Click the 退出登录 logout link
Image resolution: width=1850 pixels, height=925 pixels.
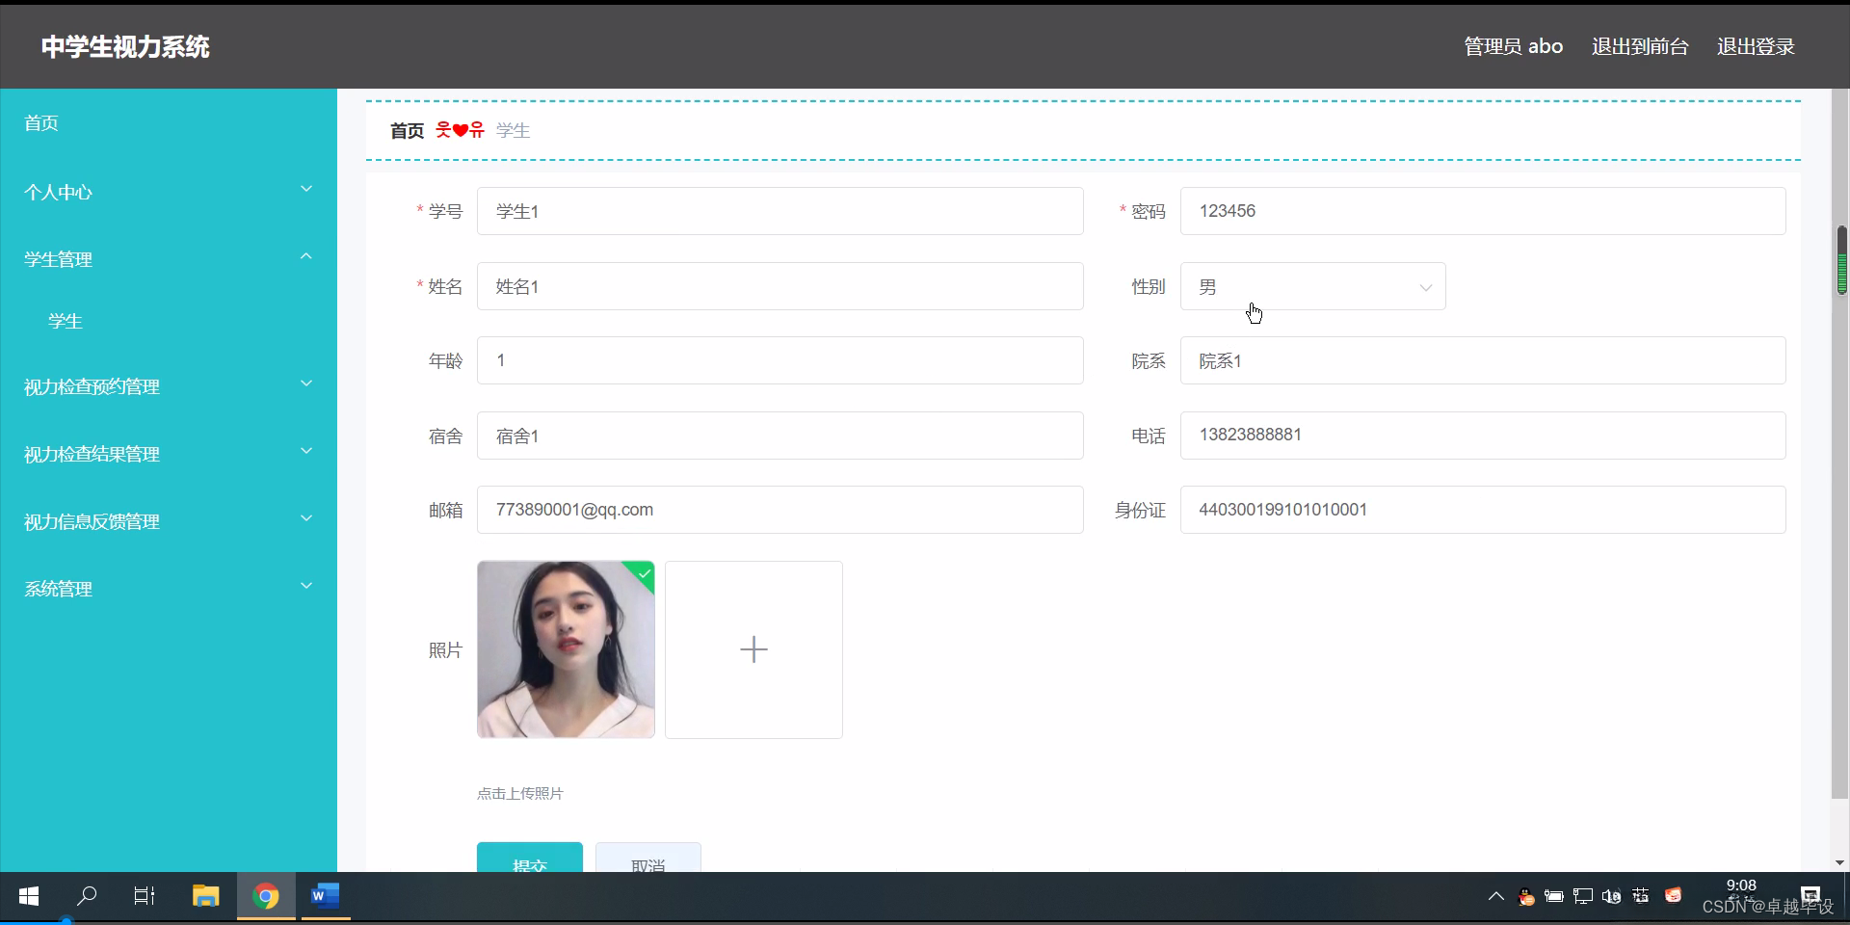coord(1754,45)
